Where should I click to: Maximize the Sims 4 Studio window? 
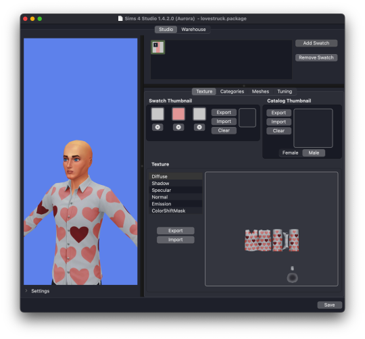click(x=40, y=19)
